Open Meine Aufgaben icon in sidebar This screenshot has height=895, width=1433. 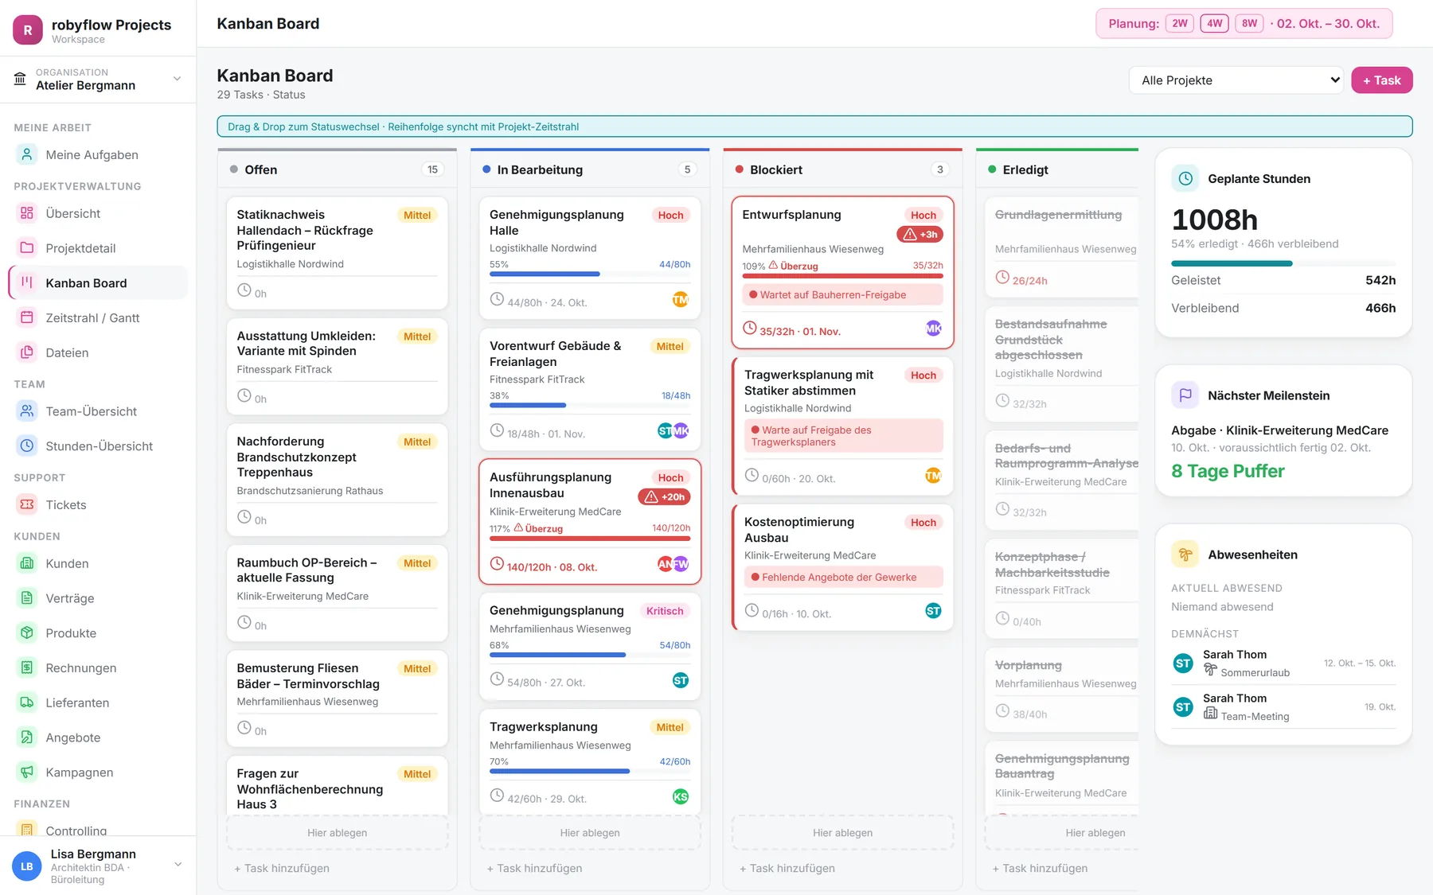tap(27, 154)
